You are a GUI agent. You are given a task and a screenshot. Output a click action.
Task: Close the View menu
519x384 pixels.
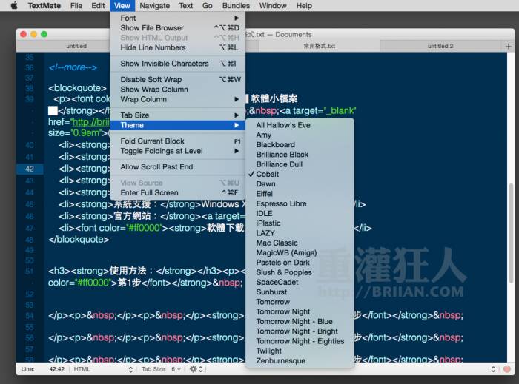point(122,6)
